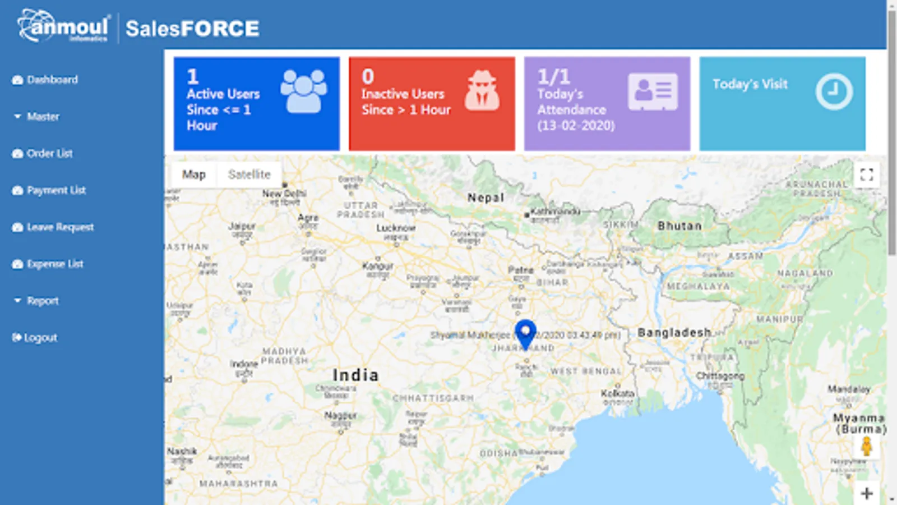
Task: Zoom in the map with plus button
Action: click(867, 494)
